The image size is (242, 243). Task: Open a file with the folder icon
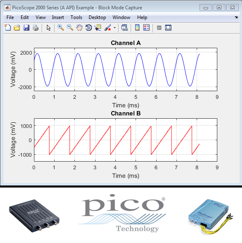click(17, 28)
